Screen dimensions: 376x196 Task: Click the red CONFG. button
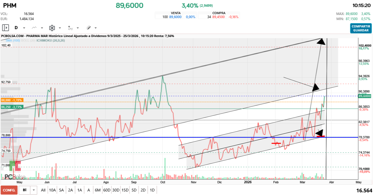pyautogui.click(x=9, y=190)
